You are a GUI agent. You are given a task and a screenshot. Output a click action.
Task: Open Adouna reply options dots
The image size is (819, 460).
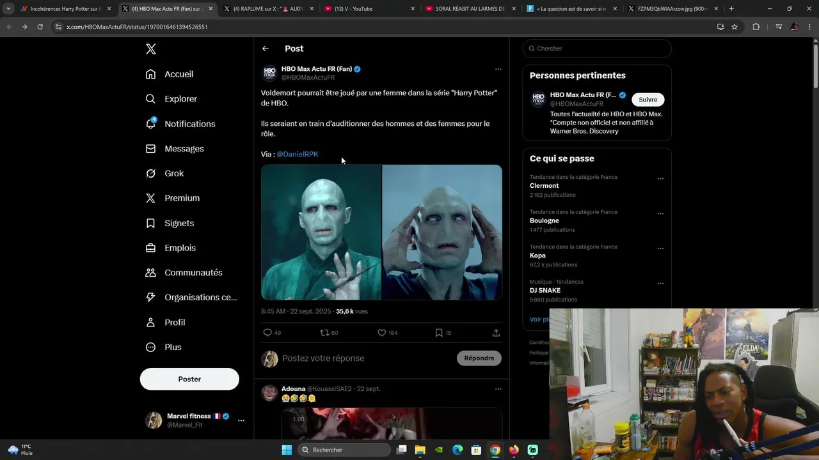coord(498,389)
